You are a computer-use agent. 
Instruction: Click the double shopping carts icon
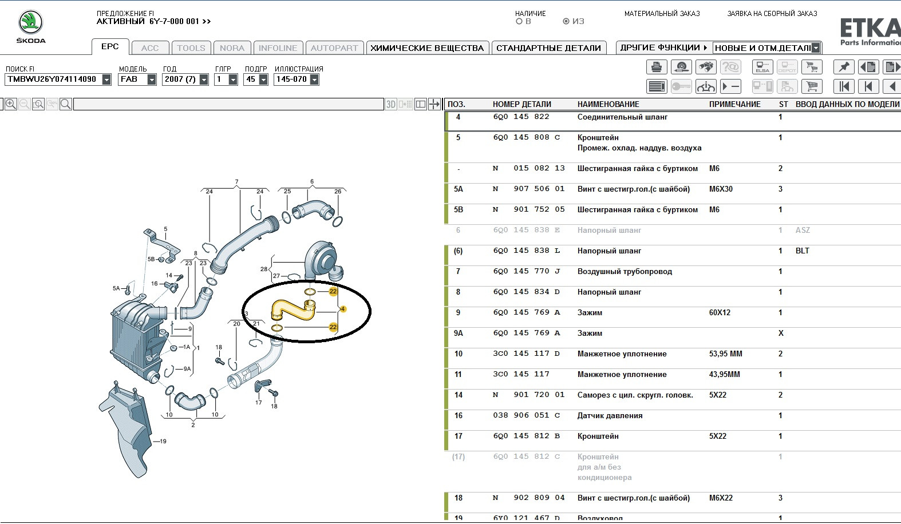812,67
